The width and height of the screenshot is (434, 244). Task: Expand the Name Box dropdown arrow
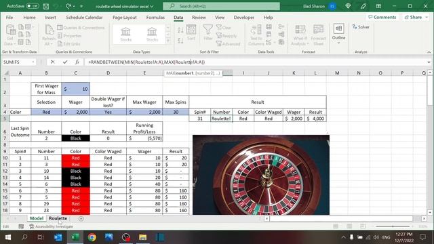coord(33,62)
